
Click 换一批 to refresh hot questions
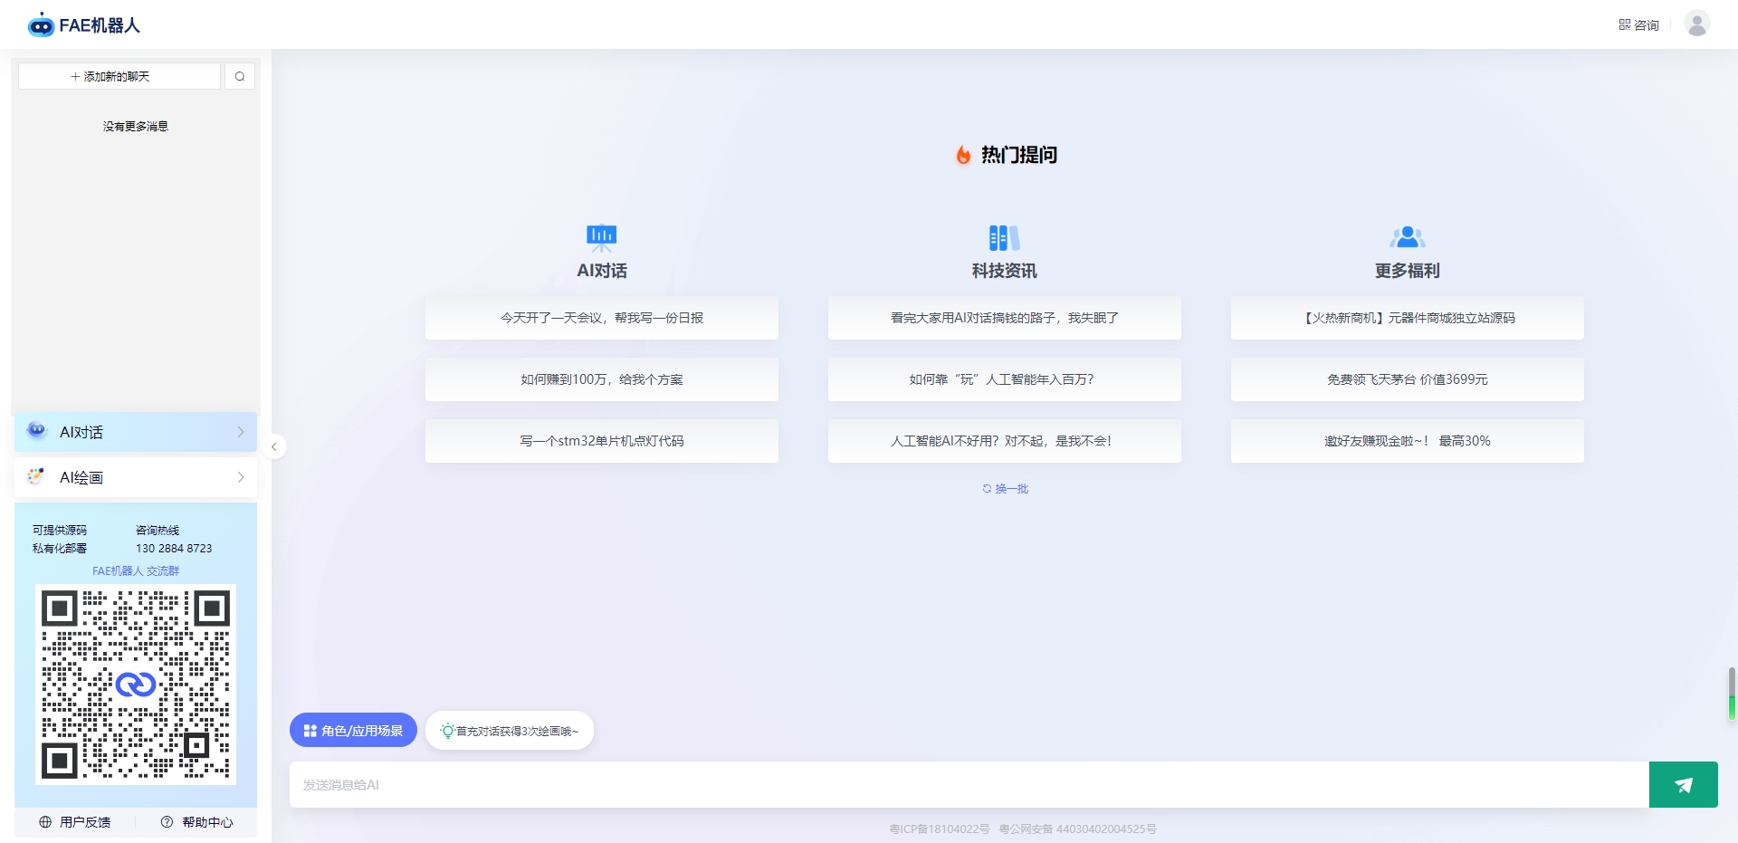coord(1005,488)
